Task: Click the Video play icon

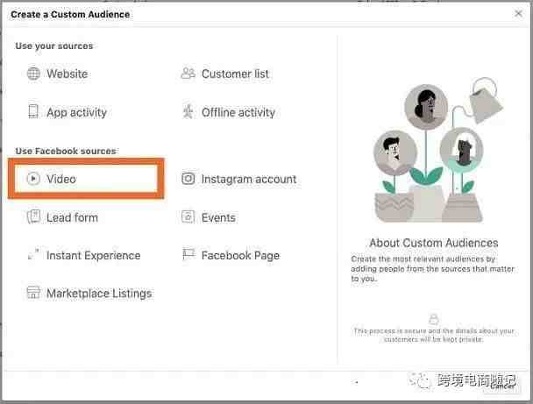Action: pos(33,179)
